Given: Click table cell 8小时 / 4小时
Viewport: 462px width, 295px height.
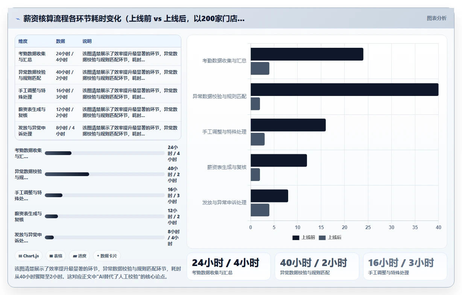Looking at the screenshot, I should pyautogui.click(x=65, y=131).
